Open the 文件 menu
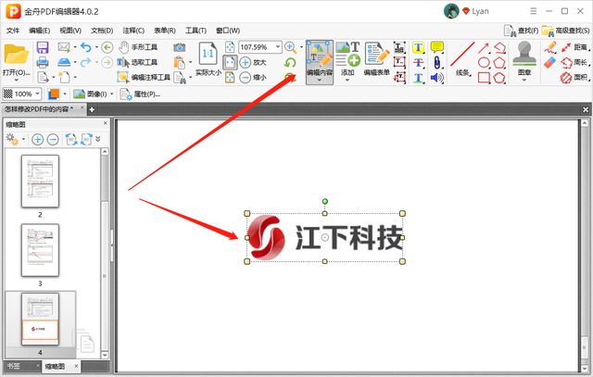 click(13, 31)
